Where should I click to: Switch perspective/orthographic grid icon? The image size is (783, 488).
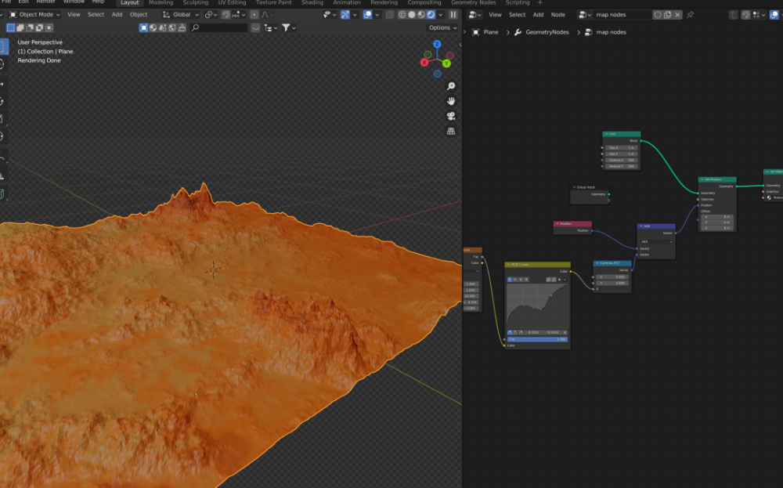click(451, 131)
